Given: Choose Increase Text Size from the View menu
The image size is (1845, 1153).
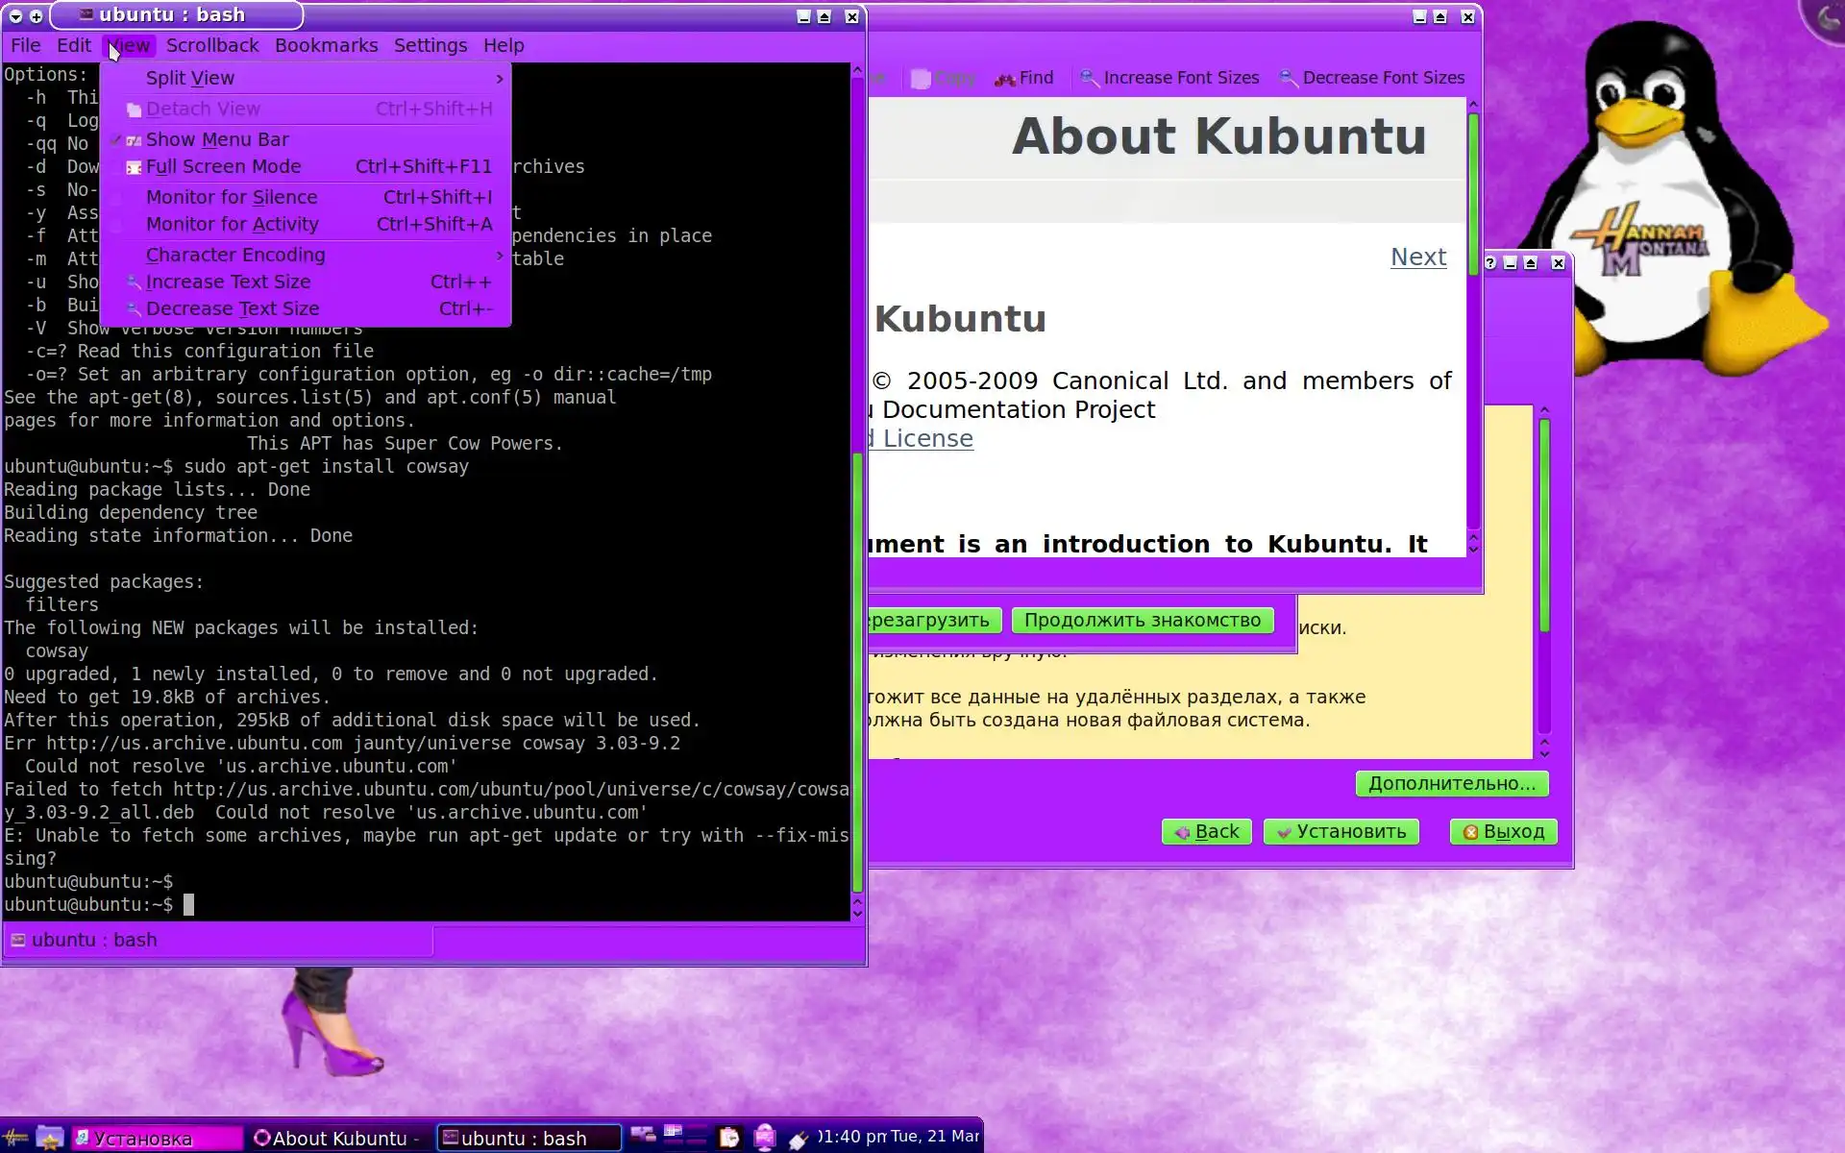Looking at the screenshot, I should pos(228,282).
